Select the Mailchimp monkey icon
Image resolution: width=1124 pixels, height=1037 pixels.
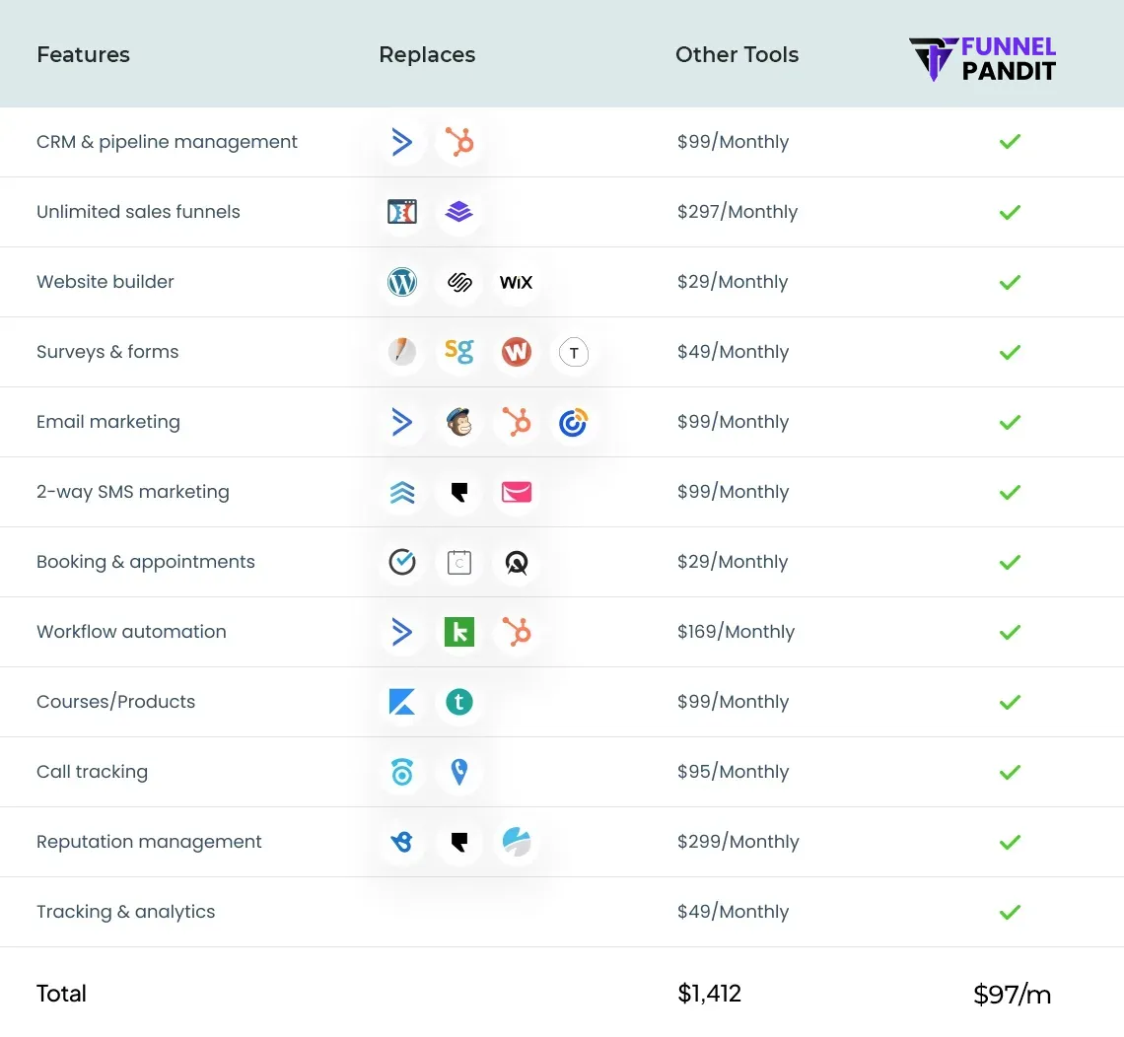click(x=458, y=422)
